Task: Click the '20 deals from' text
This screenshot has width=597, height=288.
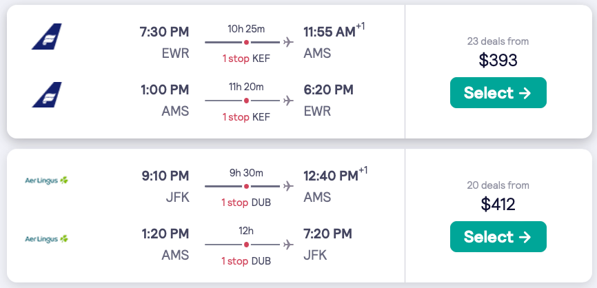Action: click(498, 185)
